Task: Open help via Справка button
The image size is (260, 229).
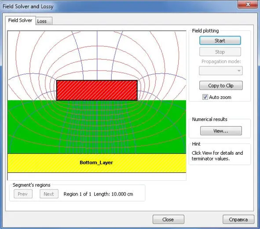Action: click(x=238, y=219)
